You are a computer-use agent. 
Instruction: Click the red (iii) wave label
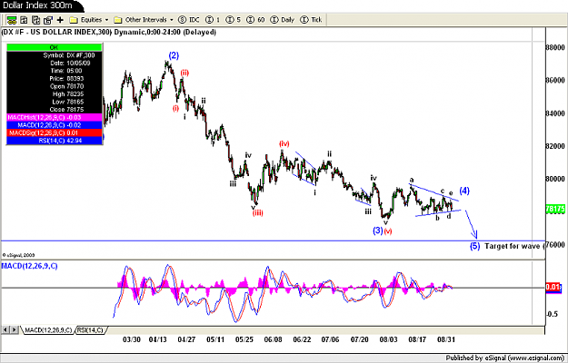coord(258,213)
